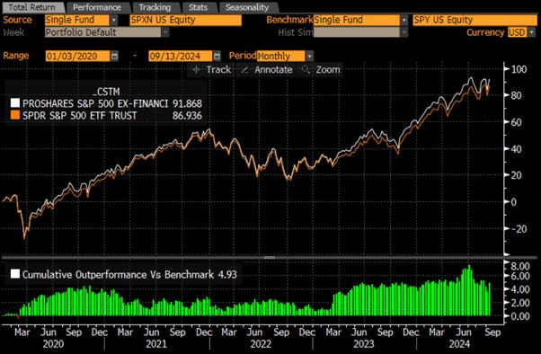Click the Cumulative Outperformance legend swatch
Viewport: 541px width, 354px height.
point(15,274)
